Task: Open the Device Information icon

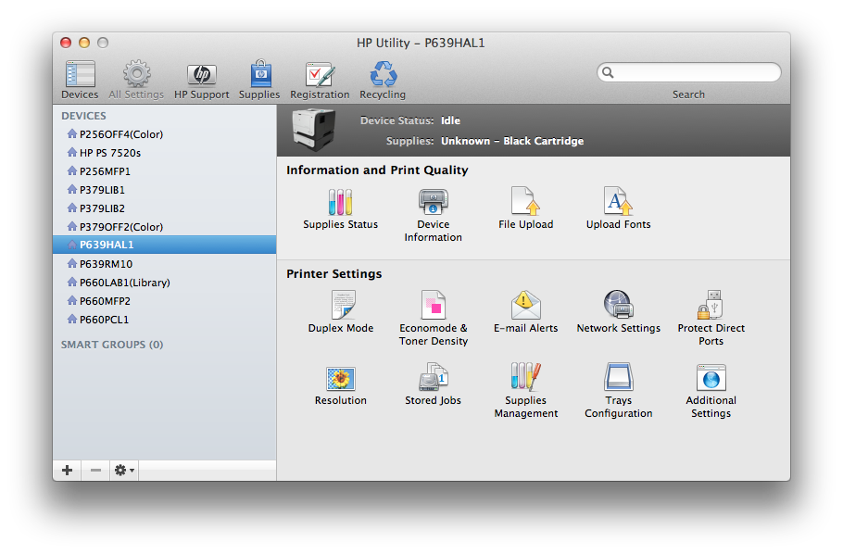Action: (433, 202)
